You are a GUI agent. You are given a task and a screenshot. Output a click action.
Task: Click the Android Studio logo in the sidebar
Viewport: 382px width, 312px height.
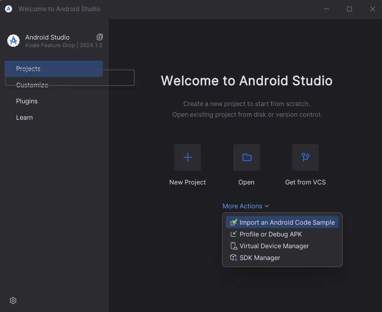13,41
